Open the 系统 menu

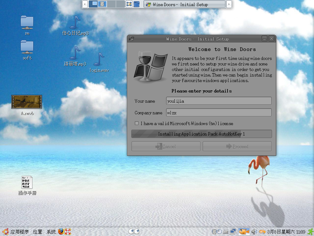click(51, 232)
